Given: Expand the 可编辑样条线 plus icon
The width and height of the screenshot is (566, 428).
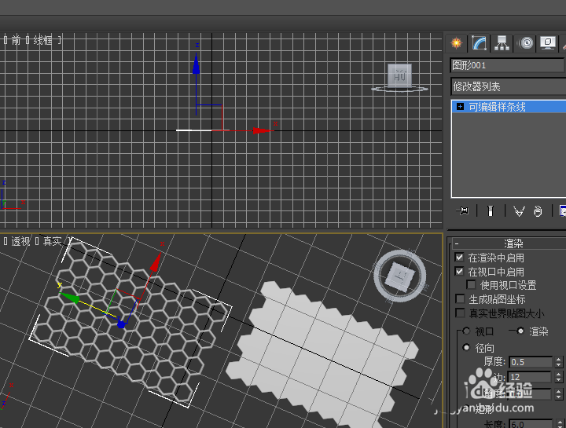Looking at the screenshot, I should pos(460,107).
